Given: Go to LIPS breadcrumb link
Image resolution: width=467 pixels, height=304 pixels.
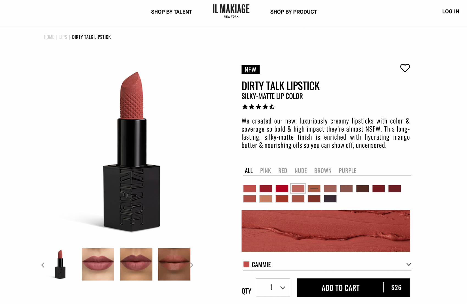Looking at the screenshot, I should (63, 37).
